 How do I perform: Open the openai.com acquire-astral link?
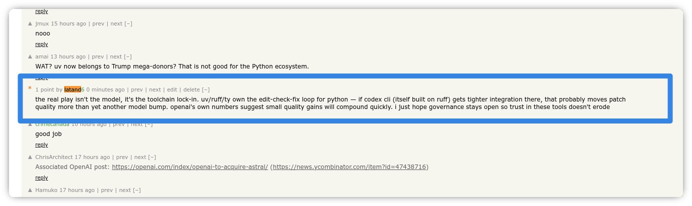tap(190, 166)
